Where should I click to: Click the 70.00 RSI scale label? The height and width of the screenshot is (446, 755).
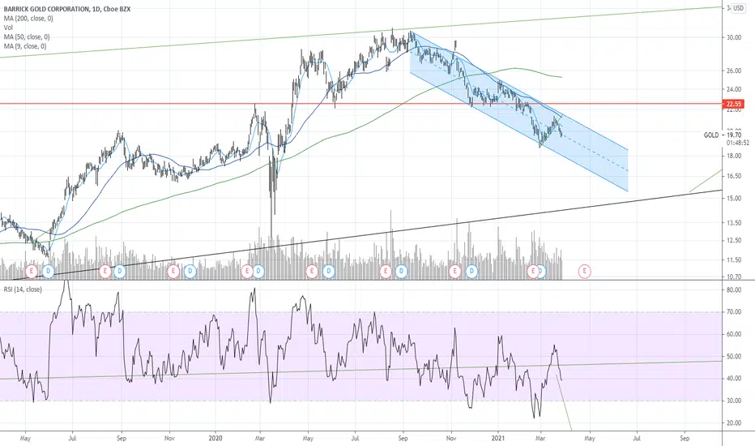click(x=734, y=312)
